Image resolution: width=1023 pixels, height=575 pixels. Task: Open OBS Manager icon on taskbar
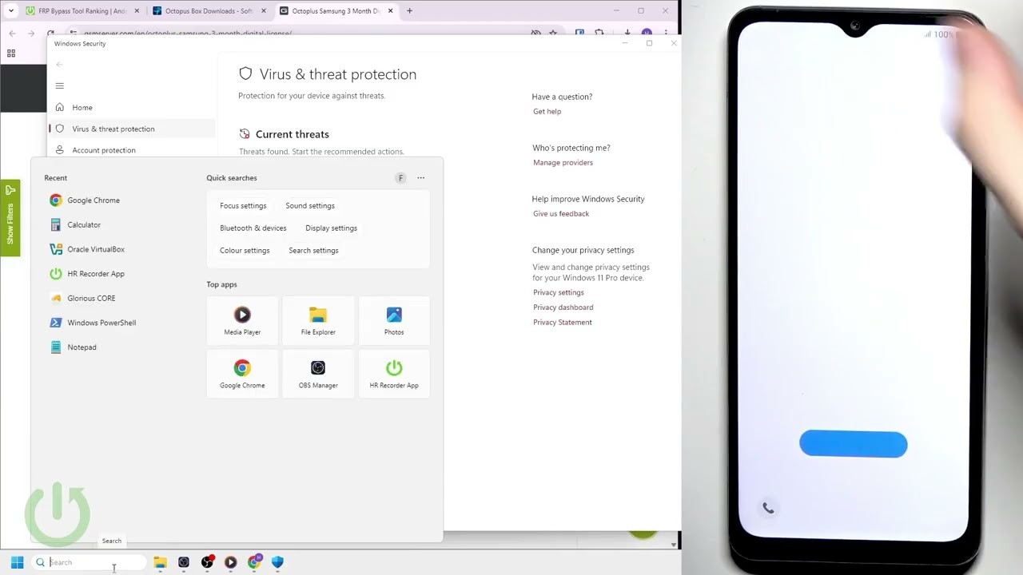point(184,562)
